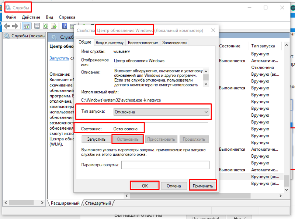Click the Отмена button

174,186
